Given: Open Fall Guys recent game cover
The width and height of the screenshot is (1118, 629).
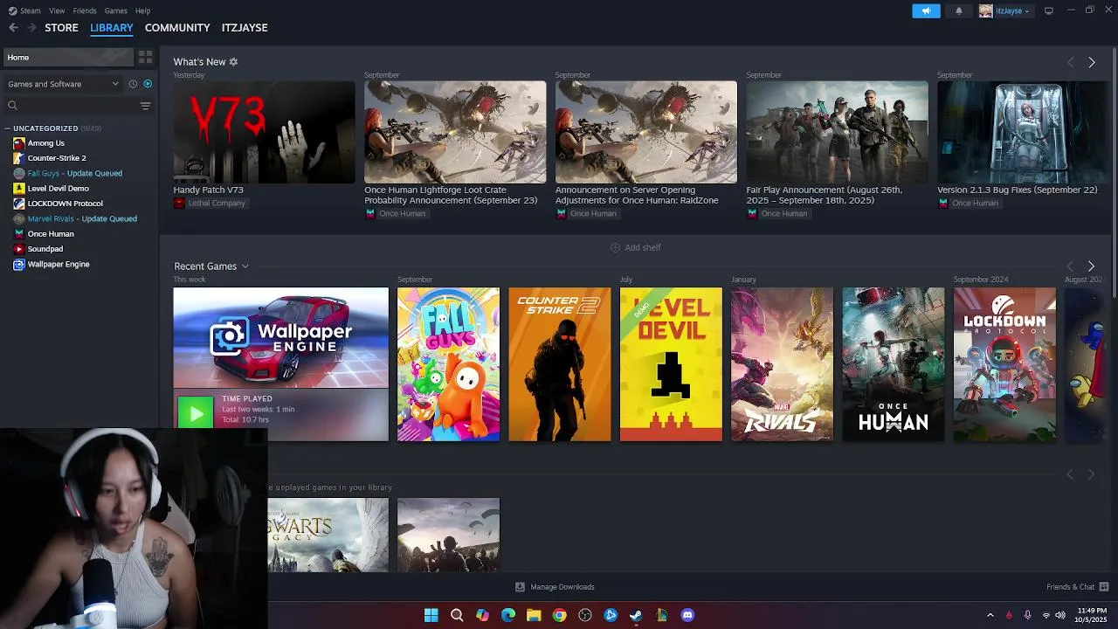Looking at the screenshot, I should coord(448,364).
